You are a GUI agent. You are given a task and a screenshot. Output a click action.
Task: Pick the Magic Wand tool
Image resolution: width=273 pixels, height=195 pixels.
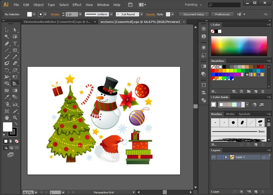(x=7, y=36)
